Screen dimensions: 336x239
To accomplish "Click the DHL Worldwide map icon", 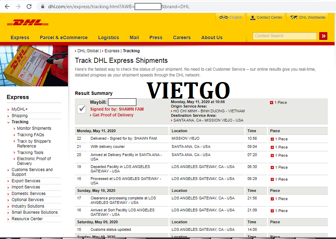I will (294, 17).
